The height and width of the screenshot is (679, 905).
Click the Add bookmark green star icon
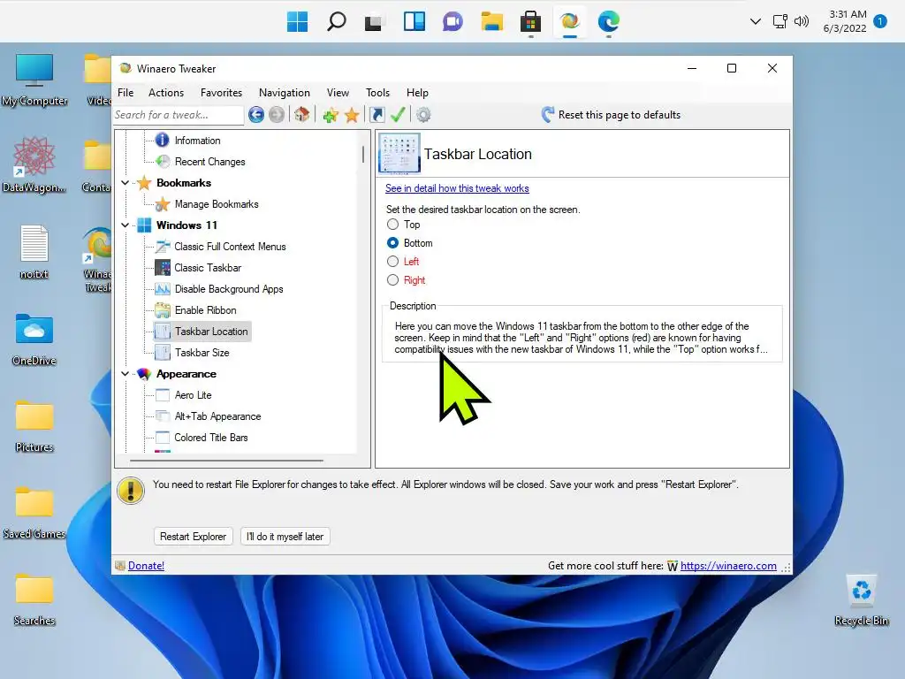(x=331, y=115)
